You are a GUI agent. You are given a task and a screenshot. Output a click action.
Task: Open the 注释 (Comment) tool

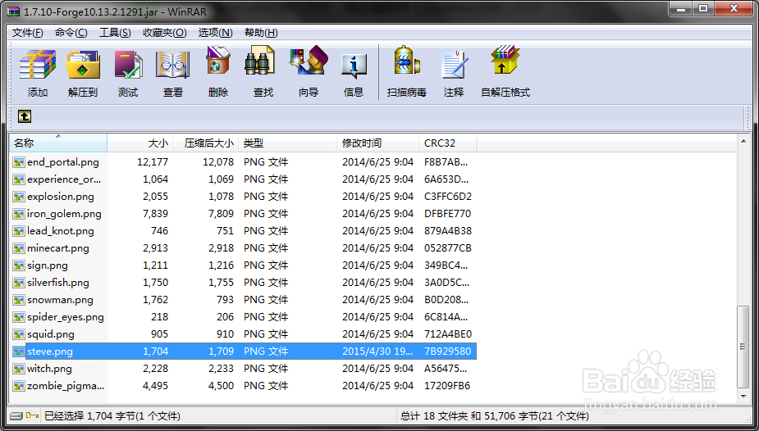tap(455, 65)
